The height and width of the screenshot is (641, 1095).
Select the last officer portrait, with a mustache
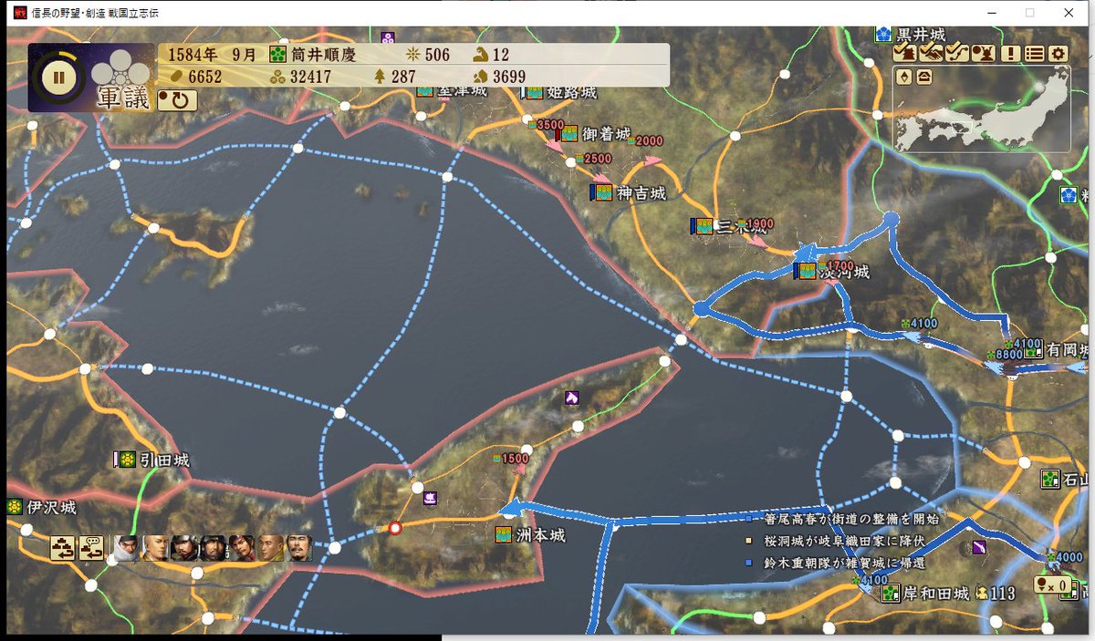(298, 547)
